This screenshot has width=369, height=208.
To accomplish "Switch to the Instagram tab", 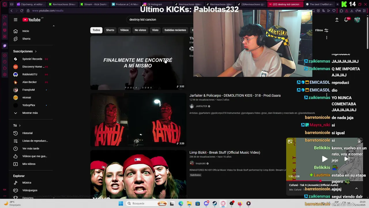I will pyautogui.click(x=156, y=4).
